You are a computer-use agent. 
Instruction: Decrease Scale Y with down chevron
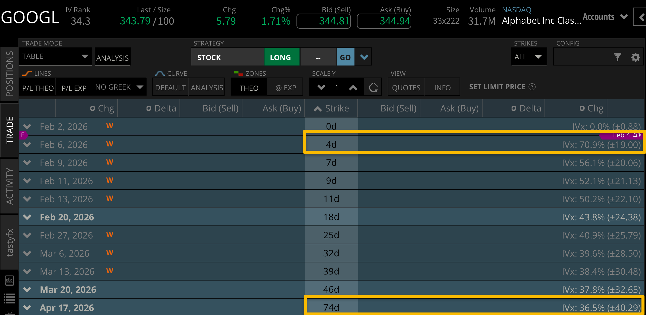(x=321, y=88)
